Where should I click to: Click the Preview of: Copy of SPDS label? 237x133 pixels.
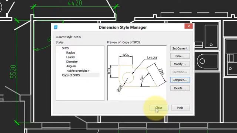pos(123,42)
